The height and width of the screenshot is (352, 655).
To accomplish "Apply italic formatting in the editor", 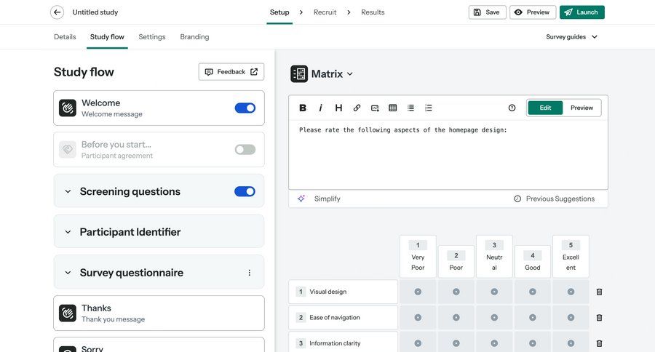I will [320, 108].
